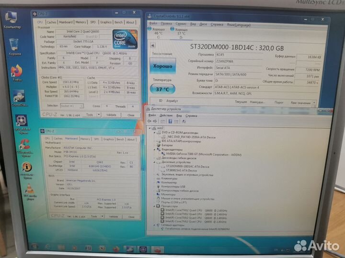The width and height of the screenshot is (345, 258).
Task: Open the Tools dropdown arrow in upper CPU-Z
Action: tap(99, 115)
